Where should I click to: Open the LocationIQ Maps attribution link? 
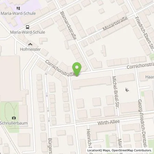(99, 150)
